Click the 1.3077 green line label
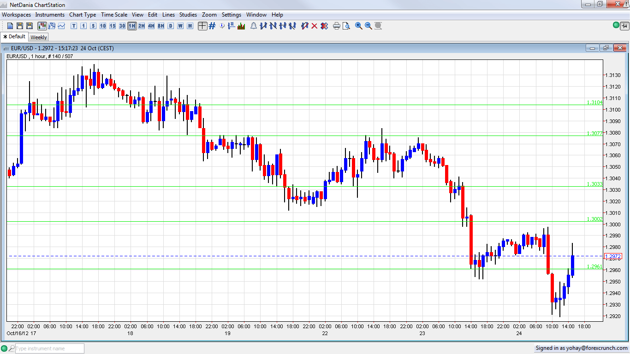 [595, 133]
